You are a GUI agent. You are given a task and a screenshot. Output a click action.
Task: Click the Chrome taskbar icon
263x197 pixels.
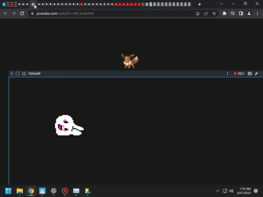[x=31, y=191]
